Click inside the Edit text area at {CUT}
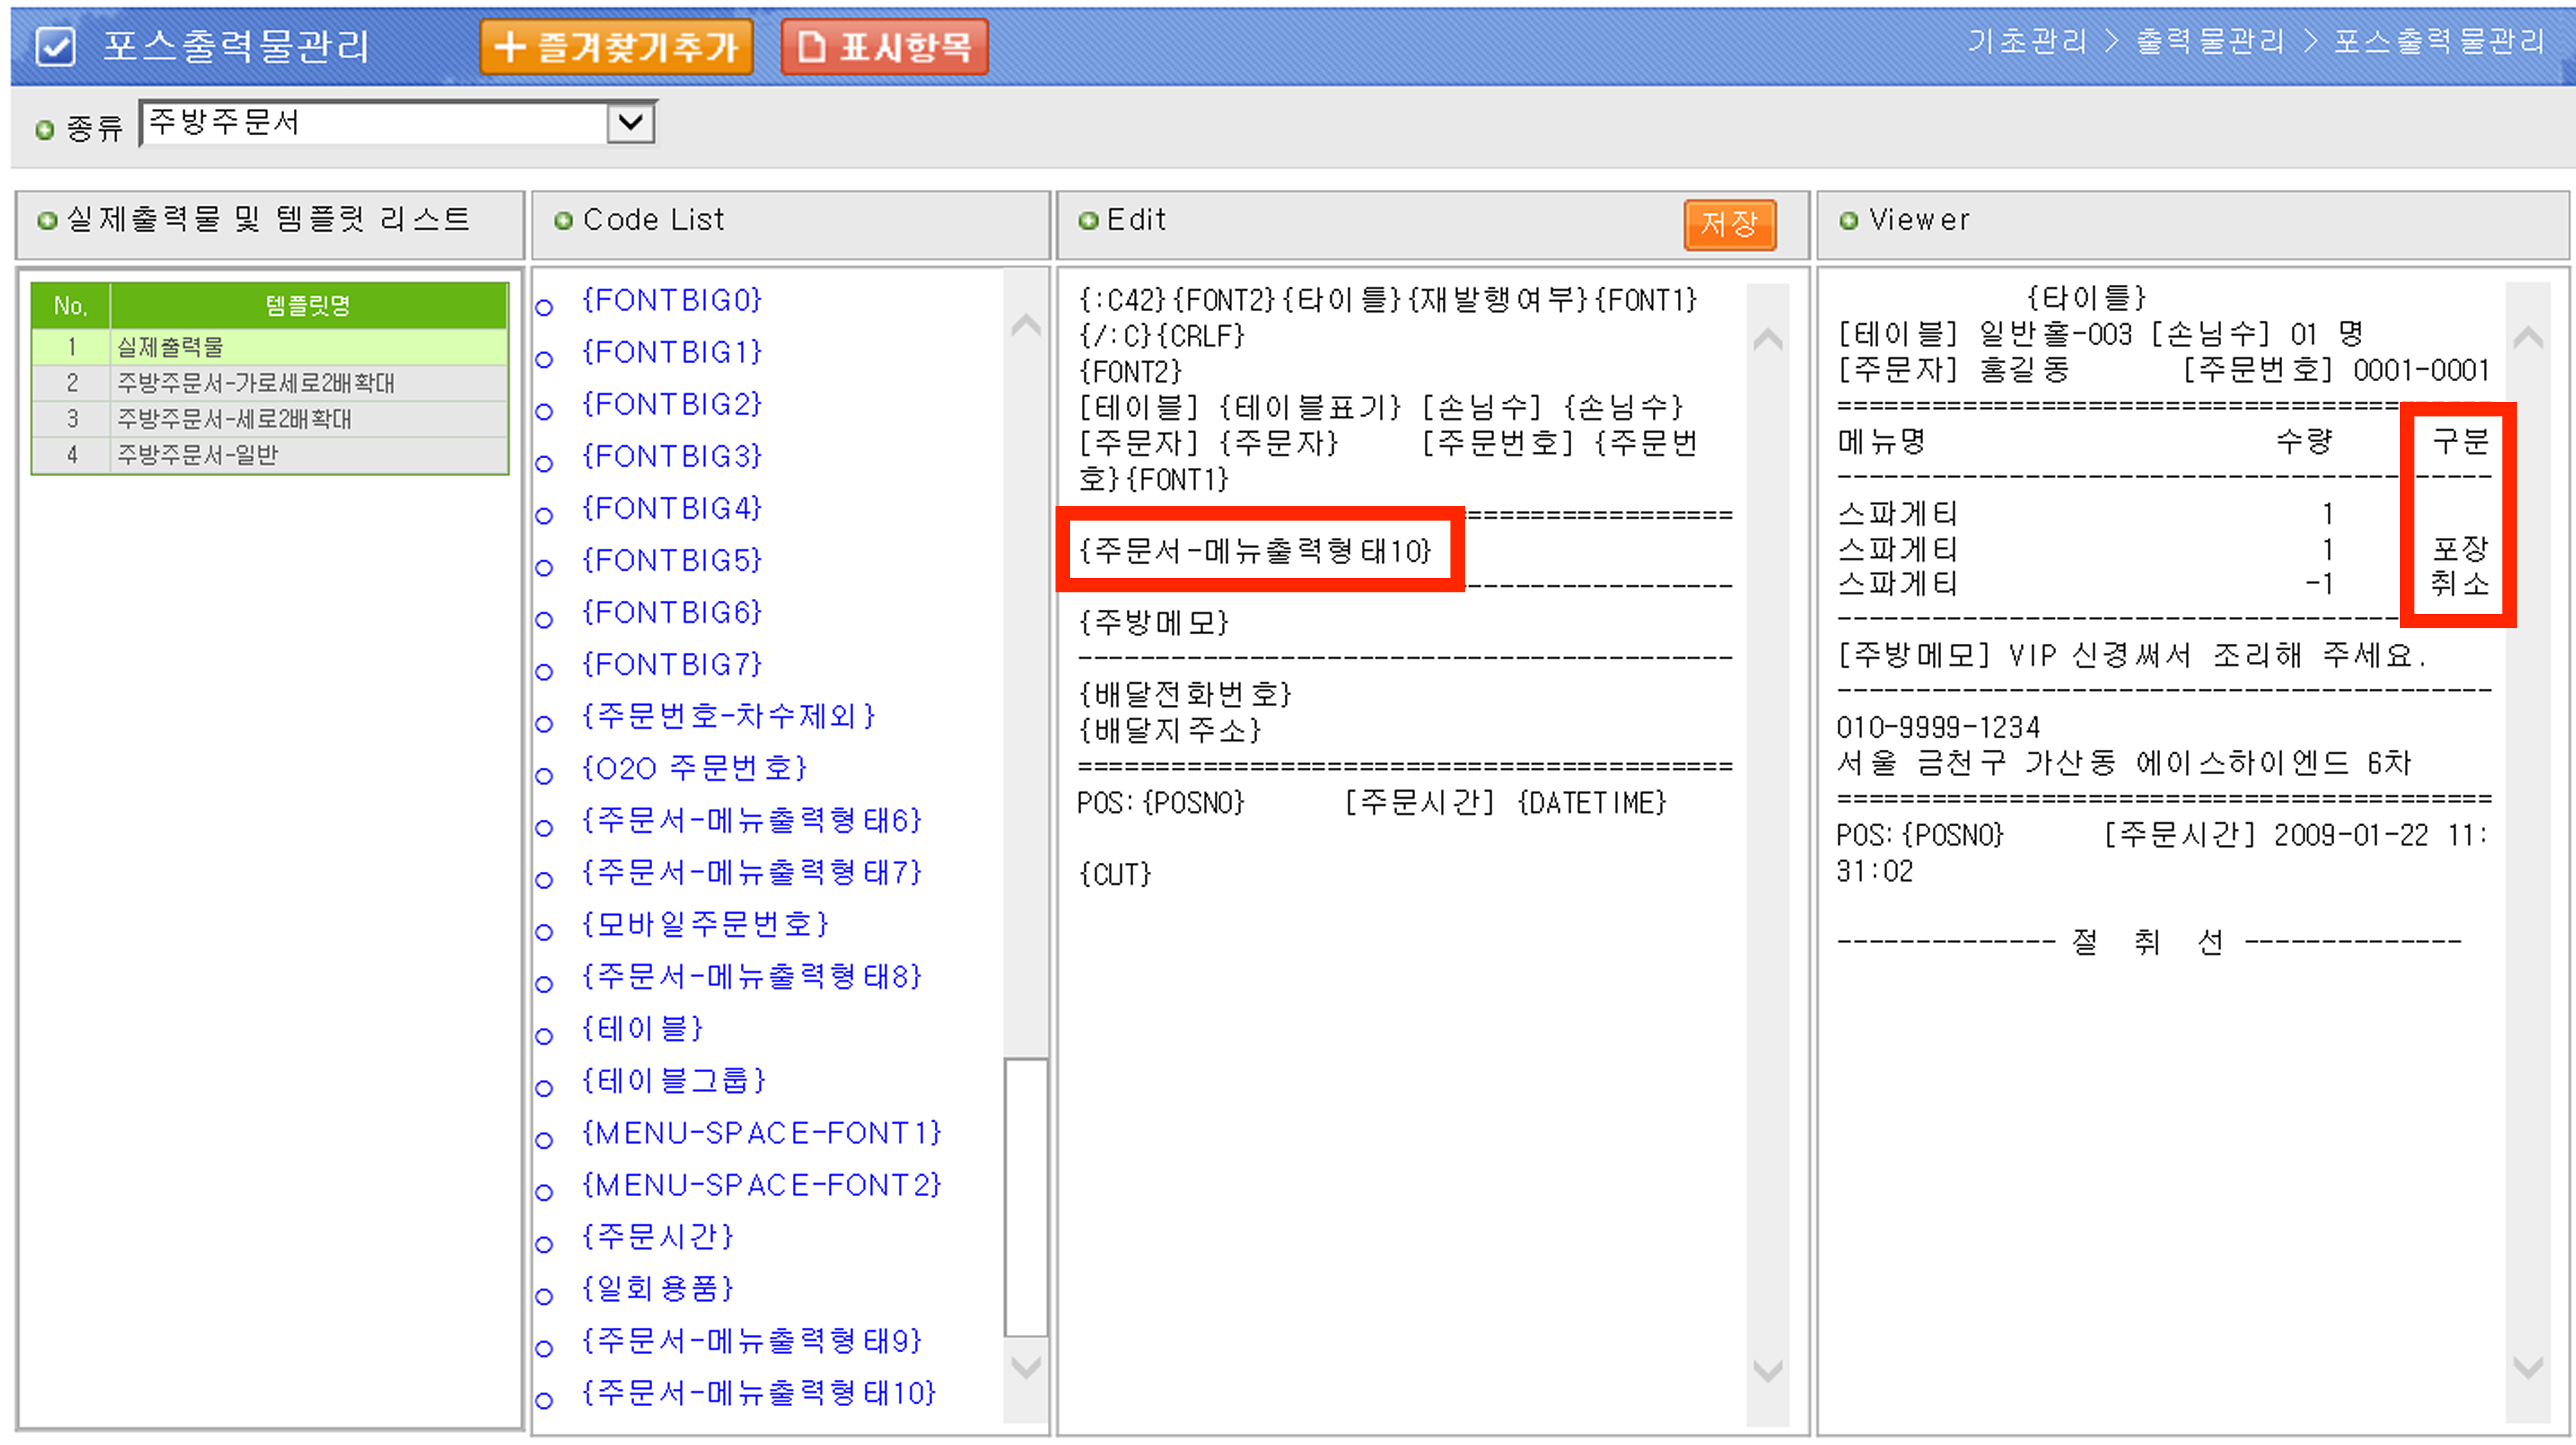 1115,875
